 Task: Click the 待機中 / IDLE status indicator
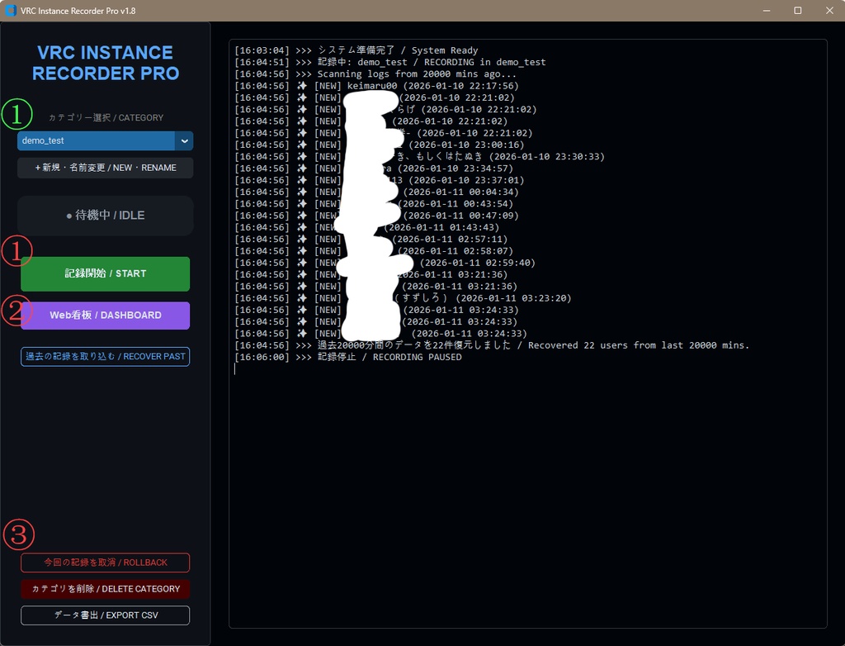(x=105, y=216)
